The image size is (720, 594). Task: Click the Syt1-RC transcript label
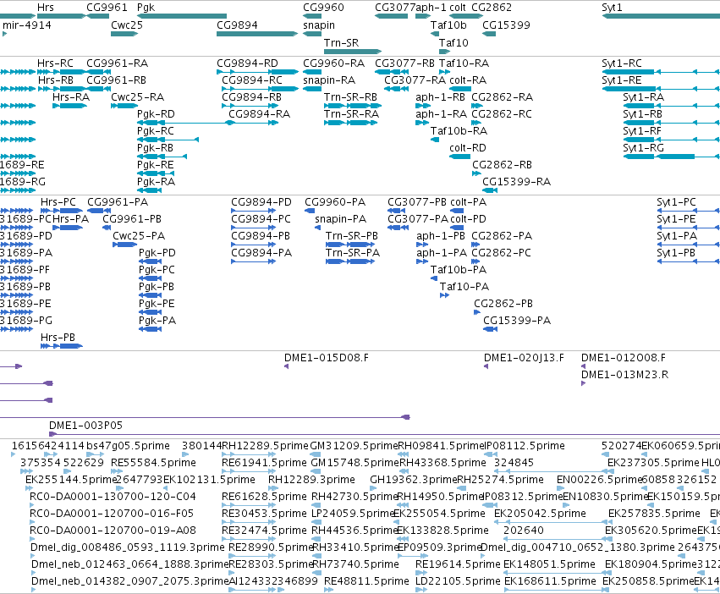[x=621, y=63]
